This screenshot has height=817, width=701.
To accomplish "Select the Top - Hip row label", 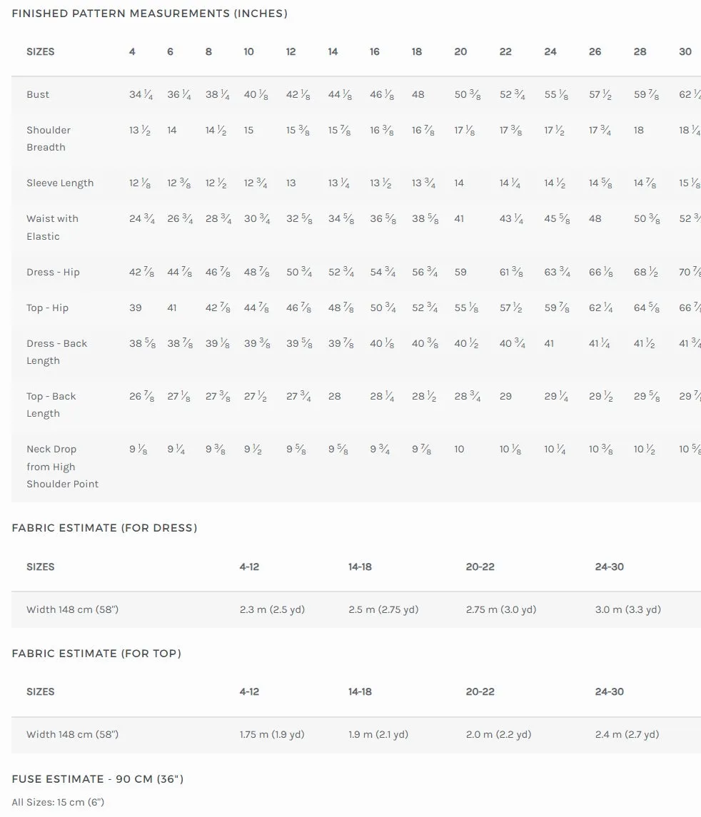I will point(47,308).
